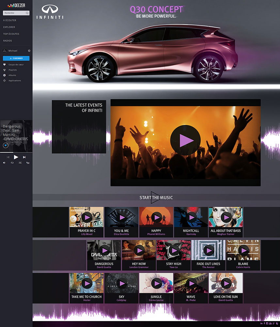280x327 pixels.
Task: Toggle favorite heart on Dangerous track
Action: pyautogui.click(x=6, y=145)
